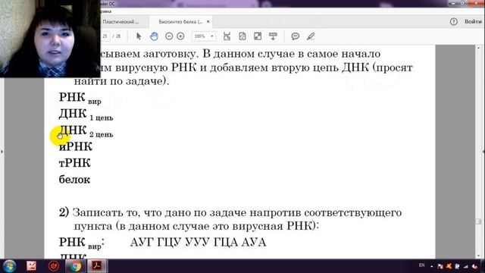Select the arrow selection tool

139,36
